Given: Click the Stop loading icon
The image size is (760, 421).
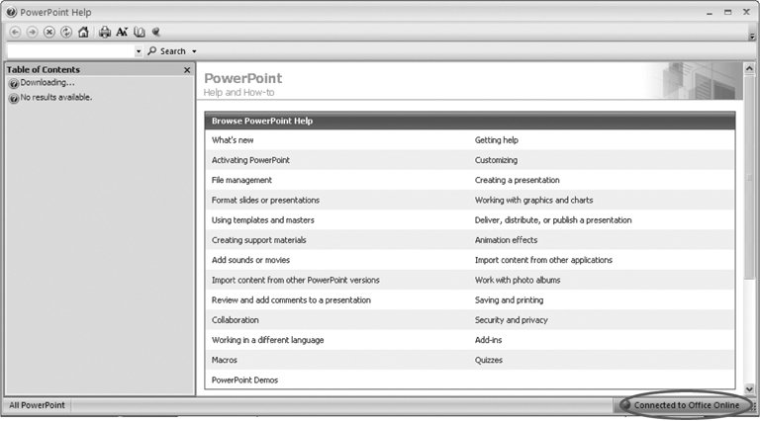Looking at the screenshot, I should tap(48, 32).
